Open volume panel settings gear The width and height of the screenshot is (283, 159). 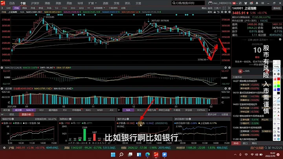(230, 89)
